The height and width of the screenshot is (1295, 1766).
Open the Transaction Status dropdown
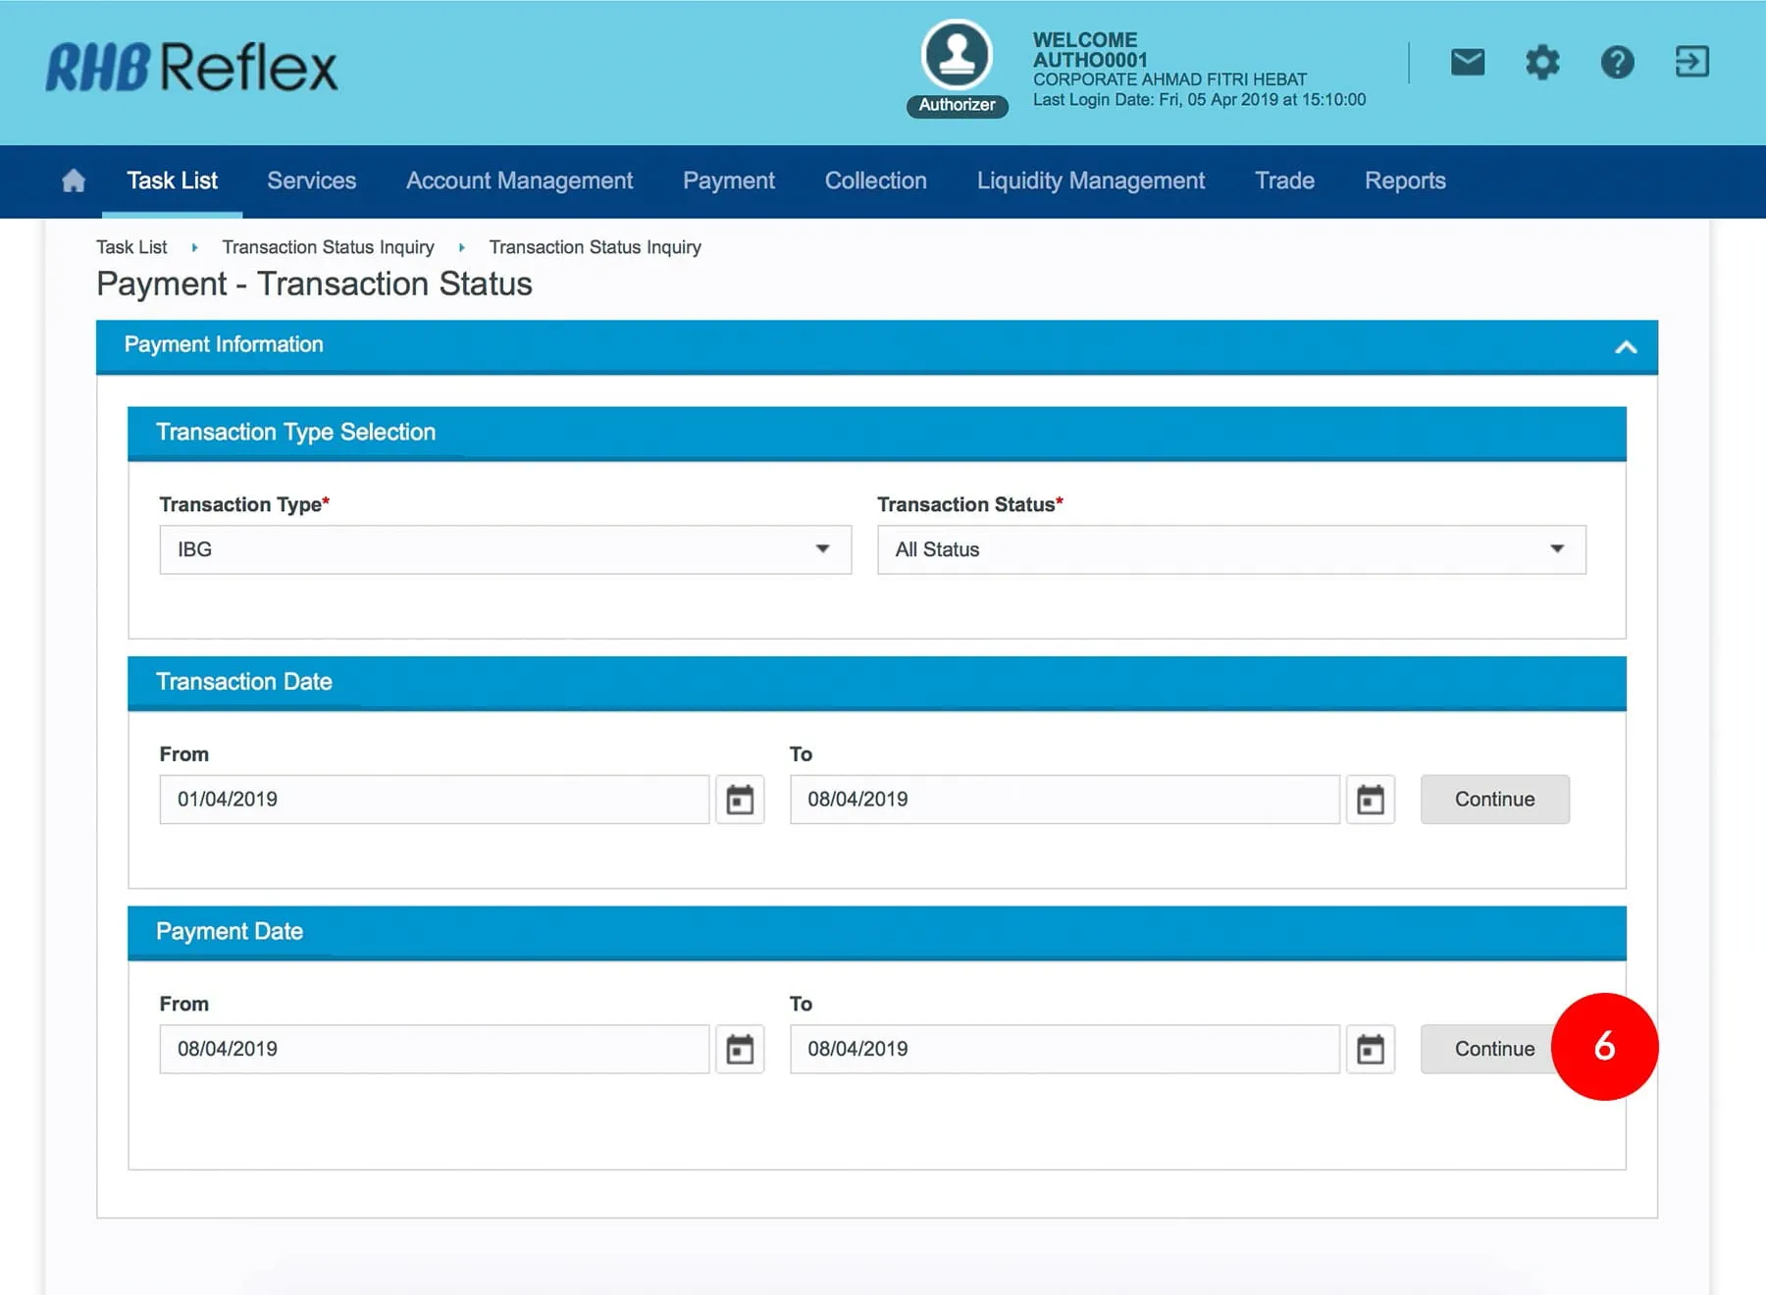point(1230,549)
